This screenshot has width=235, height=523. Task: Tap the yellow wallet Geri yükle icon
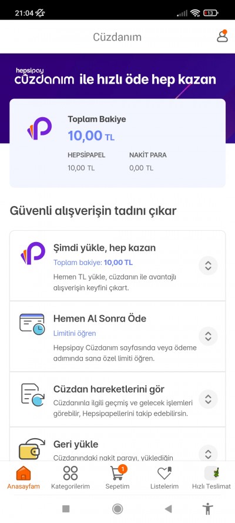pyautogui.click(x=32, y=449)
